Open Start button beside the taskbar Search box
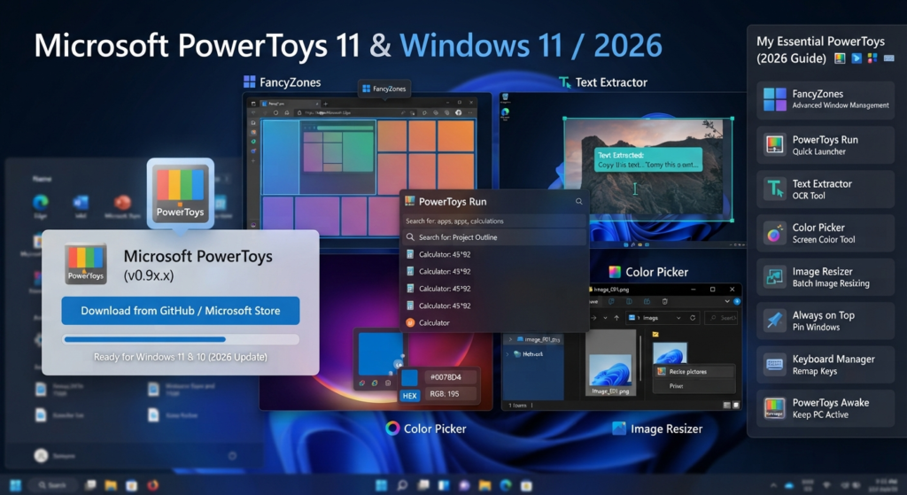 tap(16, 485)
